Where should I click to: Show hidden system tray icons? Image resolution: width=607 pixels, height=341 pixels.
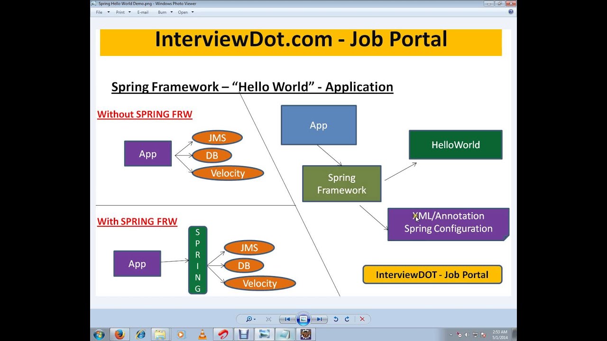pos(451,335)
